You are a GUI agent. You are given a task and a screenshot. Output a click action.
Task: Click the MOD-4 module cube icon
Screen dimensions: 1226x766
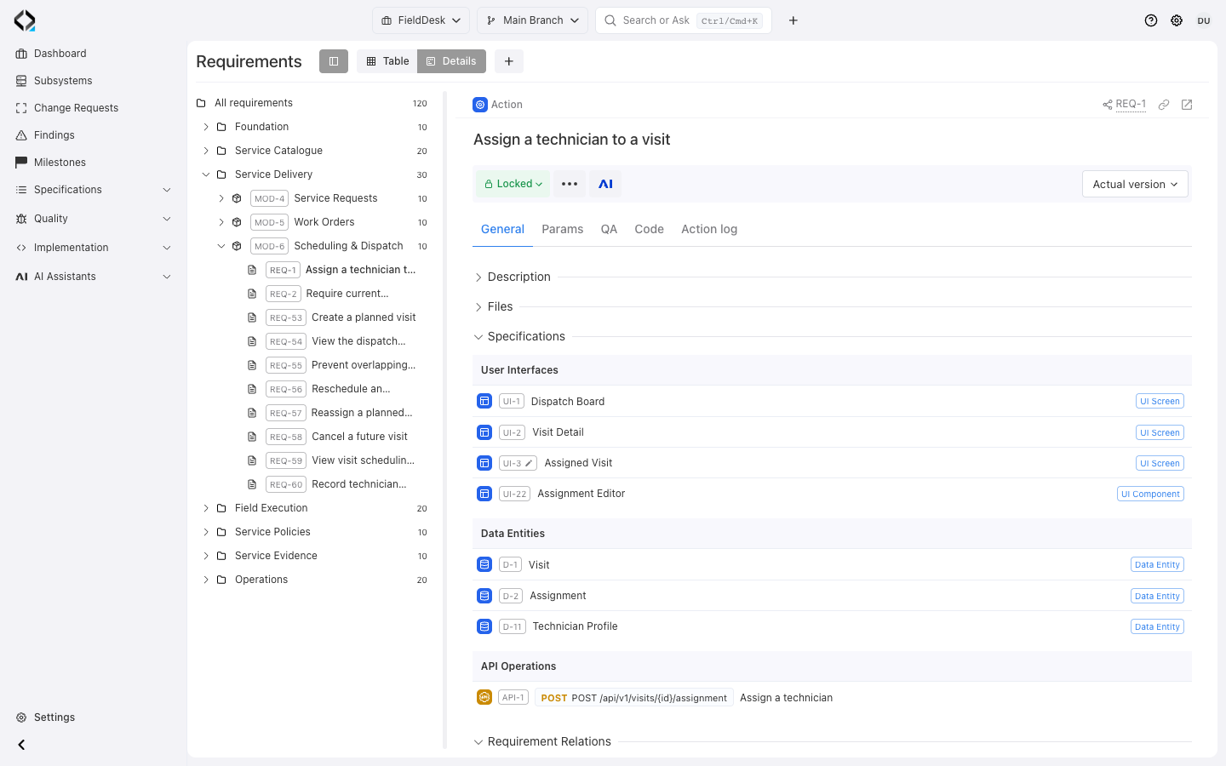[237, 198]
